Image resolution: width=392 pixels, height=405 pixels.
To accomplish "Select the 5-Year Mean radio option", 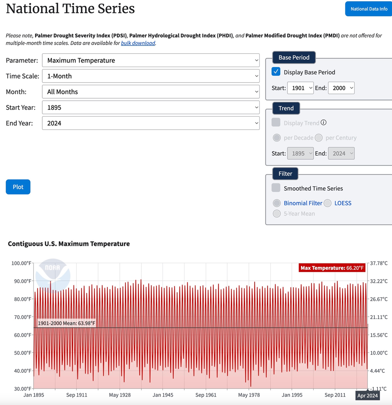I will coord(277,214).
